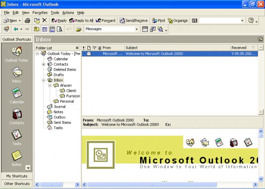Click the contacts rolodex icon in banner
The height and width of the screenshot is (189, 265).
point(233,142)
